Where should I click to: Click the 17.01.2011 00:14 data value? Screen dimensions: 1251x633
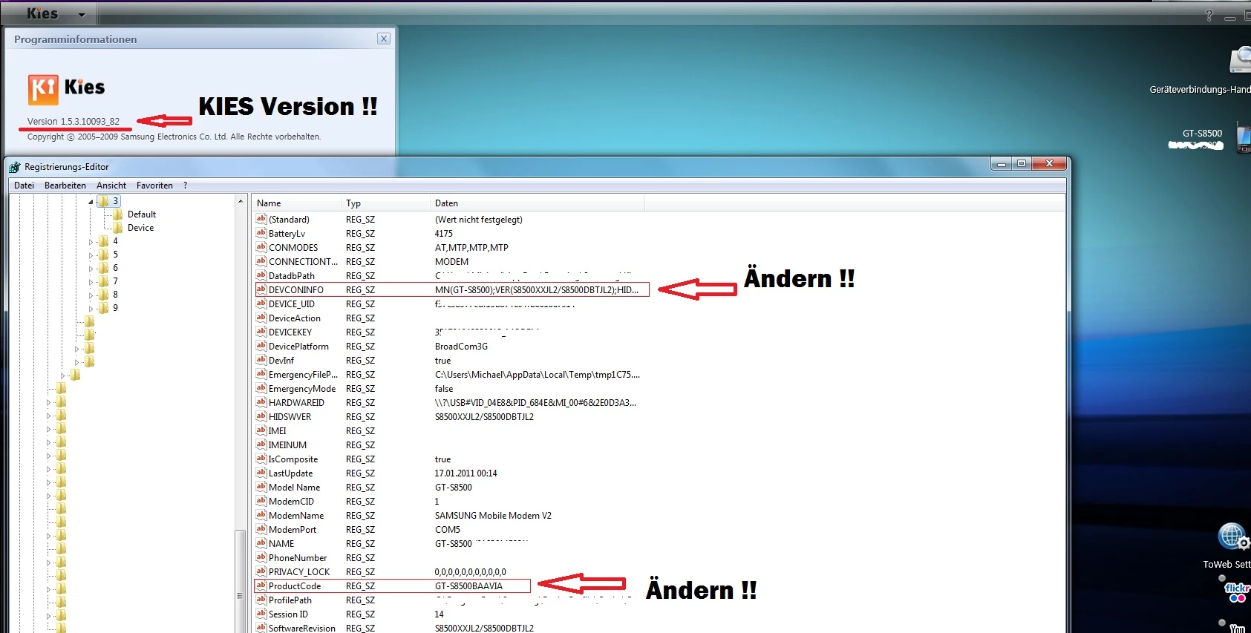point(466,473)
